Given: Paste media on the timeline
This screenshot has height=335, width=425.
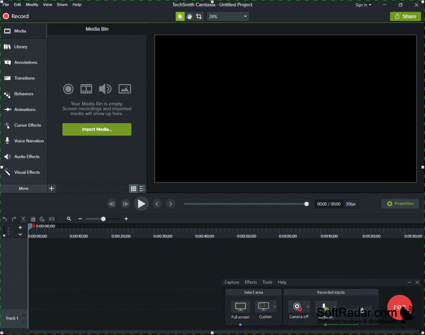Looking at the screenshot, I should pyautogui.click(x=42, y=219).
